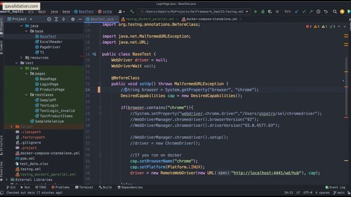Click the LF line separator in status bar
The image size is (351, 197).
(298, 193)
